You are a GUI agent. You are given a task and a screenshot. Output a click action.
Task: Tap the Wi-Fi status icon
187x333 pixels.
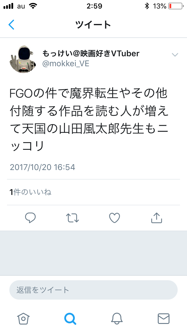[33, 6]
